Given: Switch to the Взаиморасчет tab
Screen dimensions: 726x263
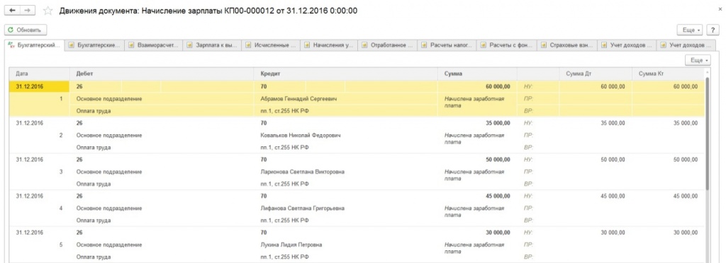Looking at the screenshot, I should 153,45.
